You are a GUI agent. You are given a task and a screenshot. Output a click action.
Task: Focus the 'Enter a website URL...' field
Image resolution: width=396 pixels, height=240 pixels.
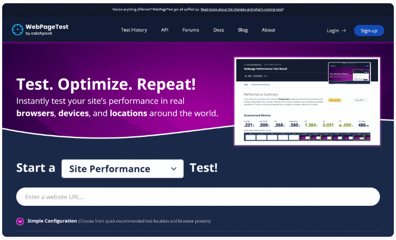tap(198, 197)
